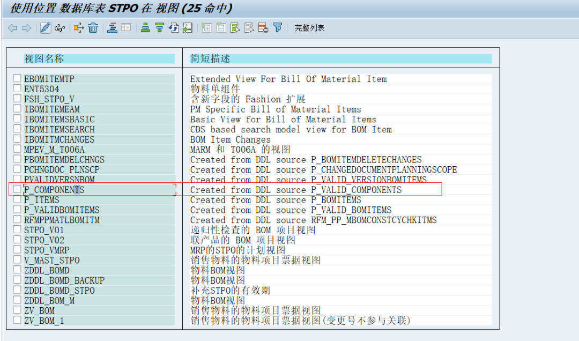Click description 'BOM Item Changes'
This screenshot has width=579, height=341.
[231, 139]
